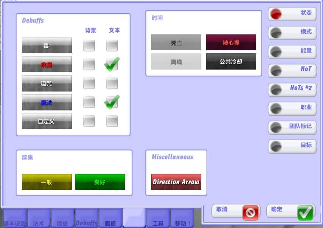
Task: Select the 状态 radio button
Action: (276, 14)
